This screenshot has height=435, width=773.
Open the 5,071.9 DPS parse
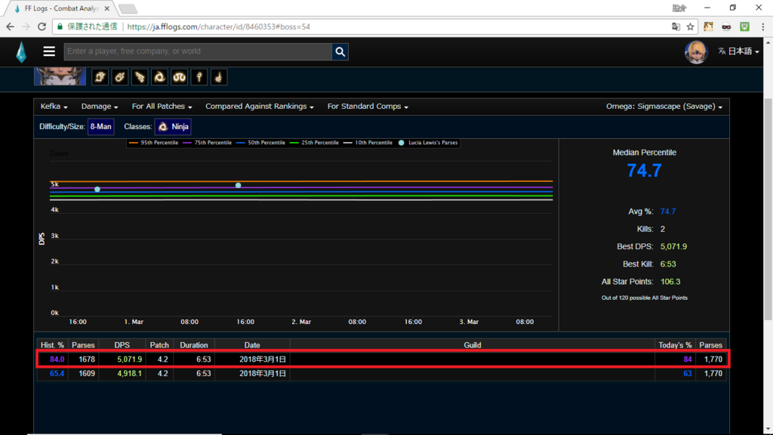point(129,359)
